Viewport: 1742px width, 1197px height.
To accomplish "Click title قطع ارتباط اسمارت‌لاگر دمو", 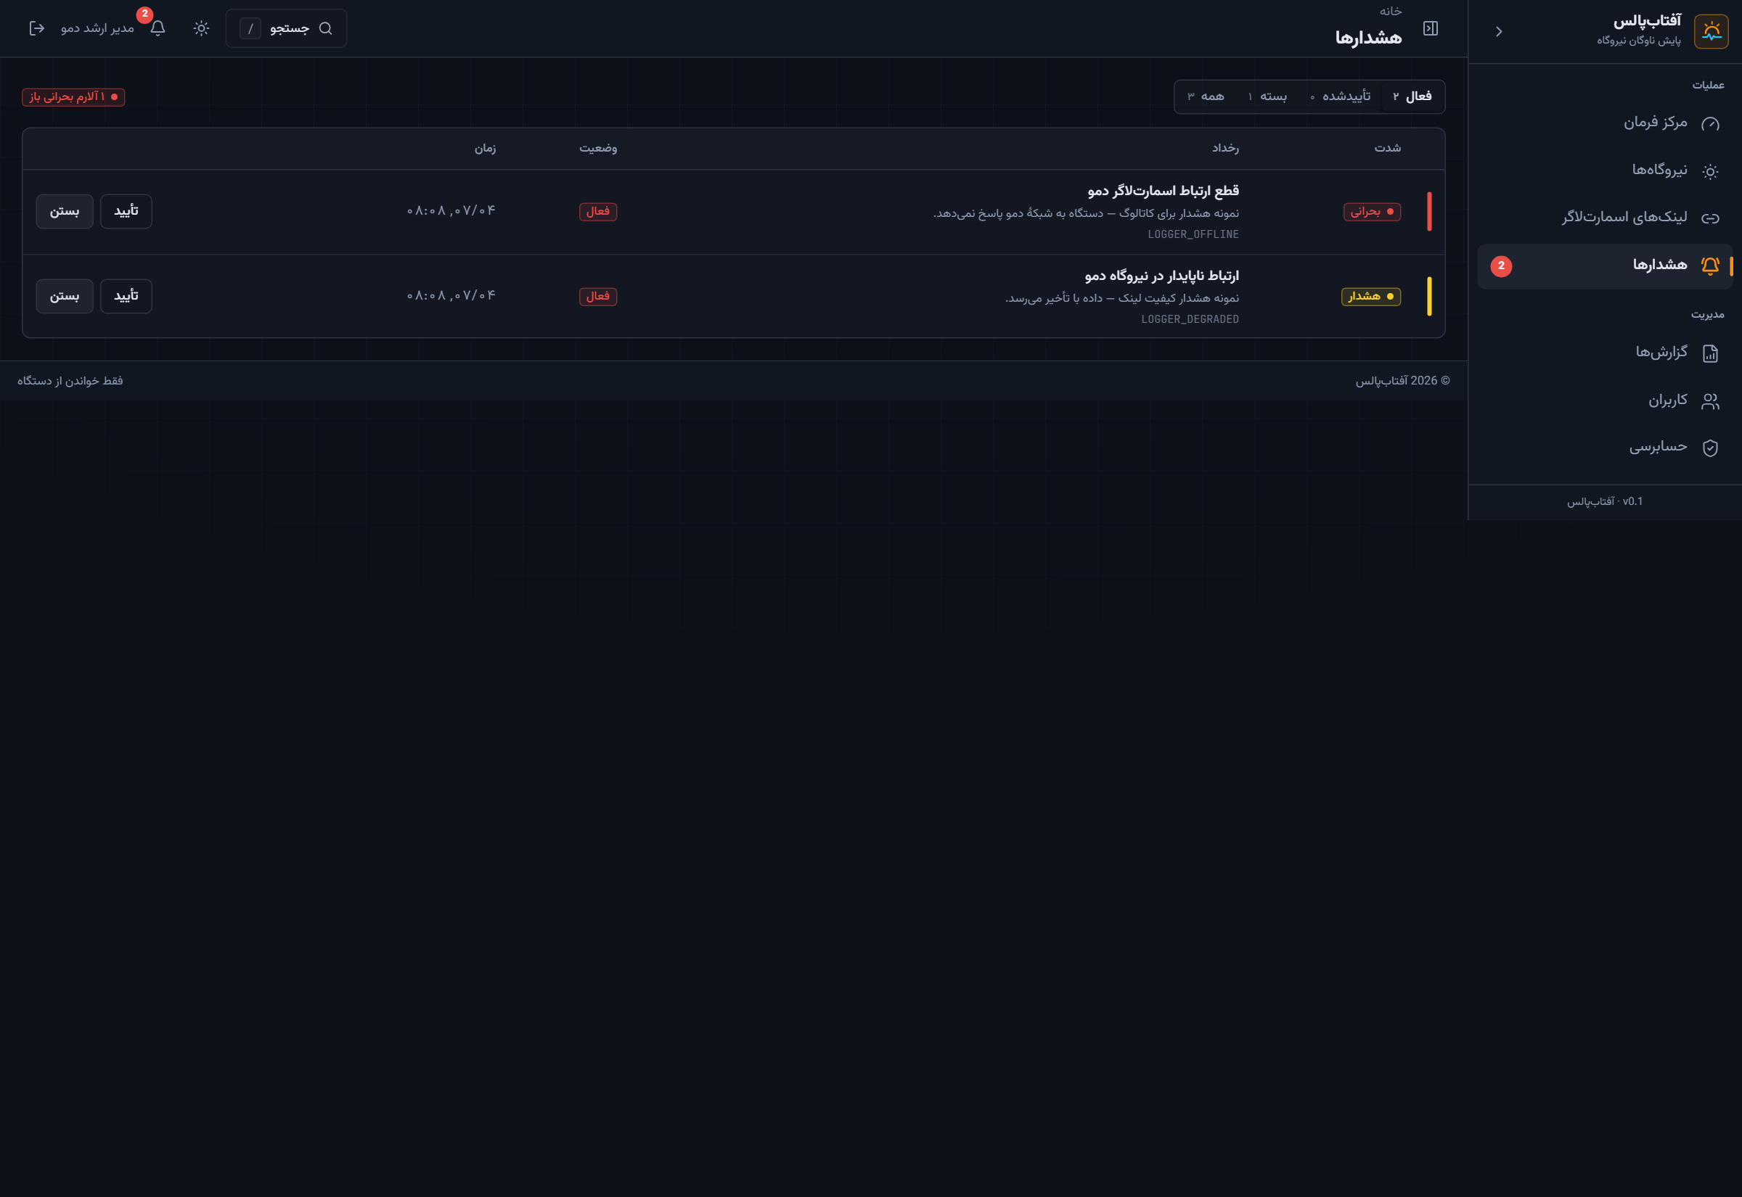I will pos(1163,192).
